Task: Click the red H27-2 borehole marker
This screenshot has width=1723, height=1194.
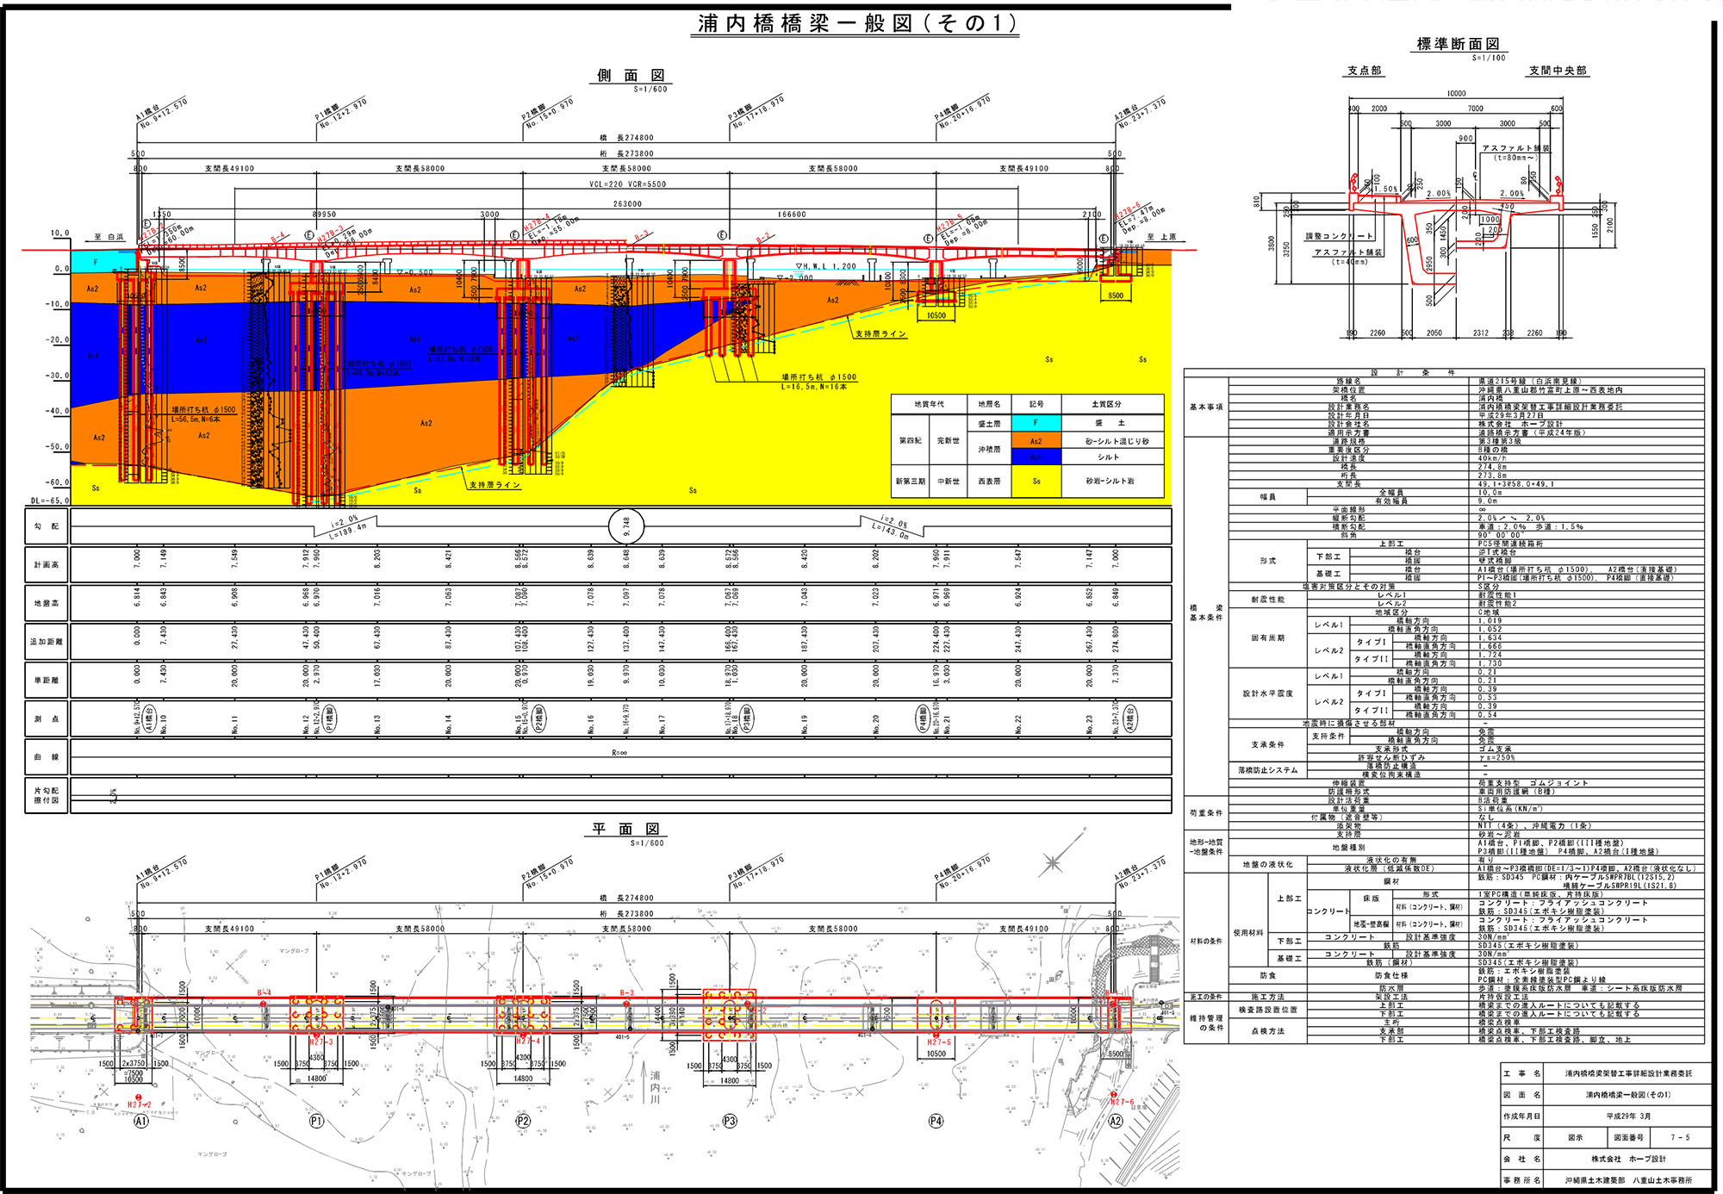Action: [139, 1098]
